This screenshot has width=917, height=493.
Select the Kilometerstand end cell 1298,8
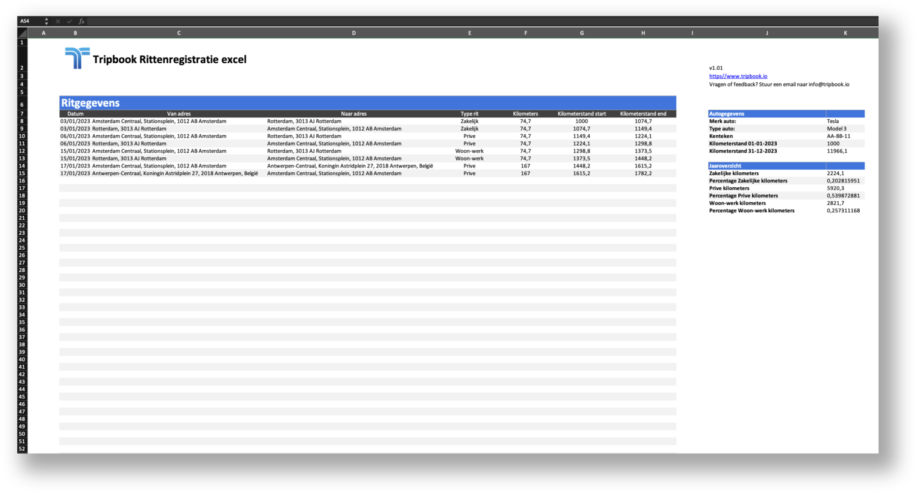click(643, 144)
